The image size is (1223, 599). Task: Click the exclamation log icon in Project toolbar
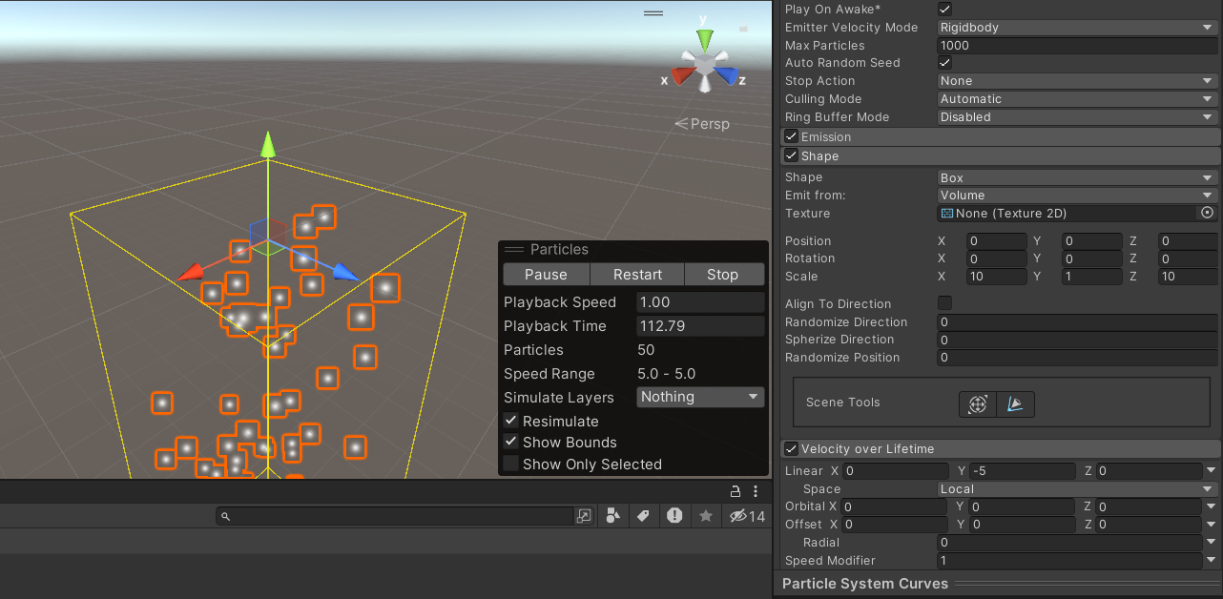coord(674,516)
